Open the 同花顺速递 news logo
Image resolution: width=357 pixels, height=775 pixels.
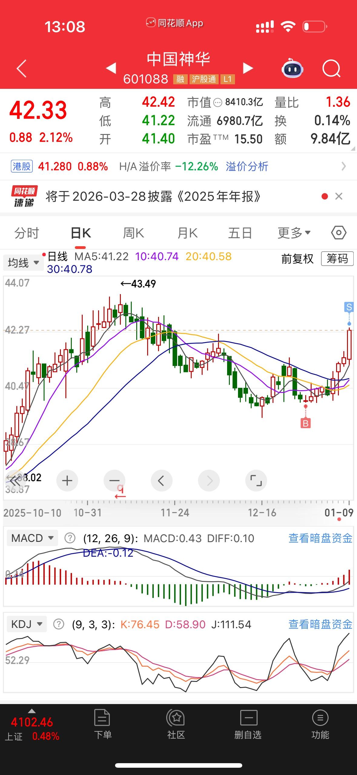click(25, 196)
